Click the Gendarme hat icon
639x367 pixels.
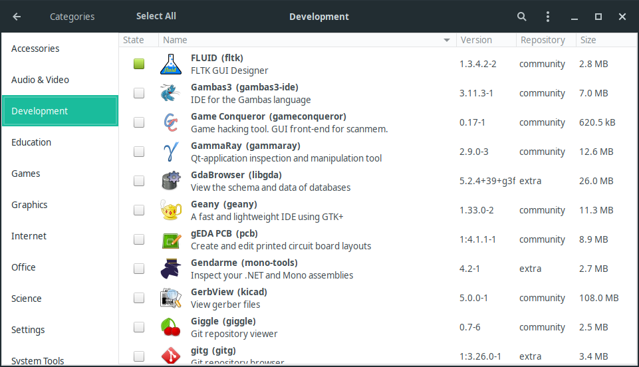click(x=171, y=269)
